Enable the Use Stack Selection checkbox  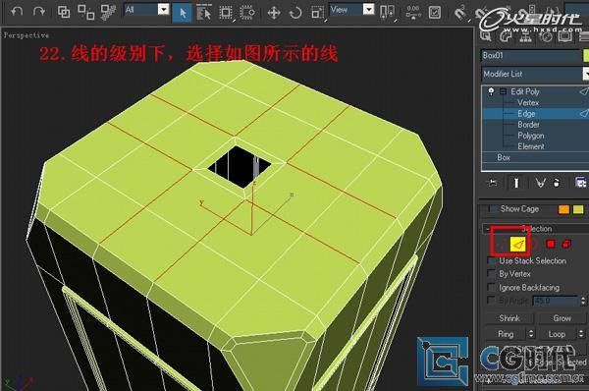491,260
